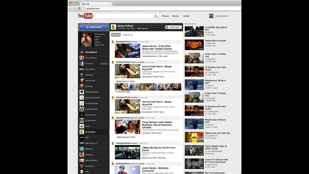
Task: Click inside the YouTube search field
Action: coord(124,16)
